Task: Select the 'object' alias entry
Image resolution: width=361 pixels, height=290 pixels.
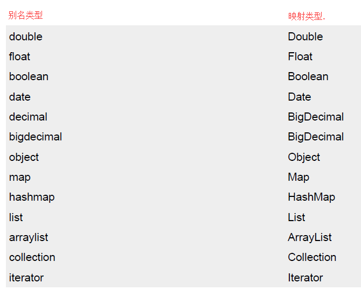Action: [x=24, y=158]
